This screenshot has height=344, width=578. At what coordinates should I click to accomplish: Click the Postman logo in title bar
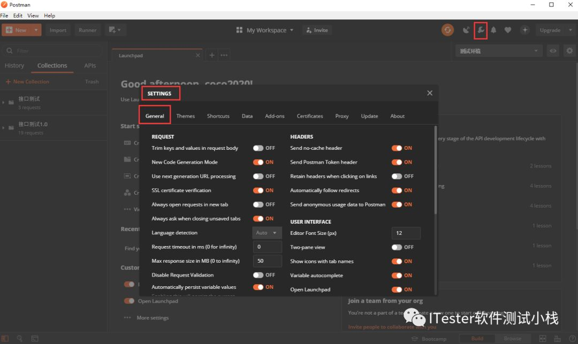(x=4, y=5)
